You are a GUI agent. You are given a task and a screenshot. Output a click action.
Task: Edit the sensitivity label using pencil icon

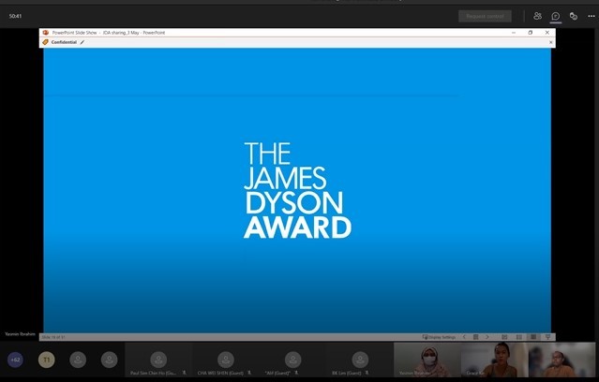82,42
